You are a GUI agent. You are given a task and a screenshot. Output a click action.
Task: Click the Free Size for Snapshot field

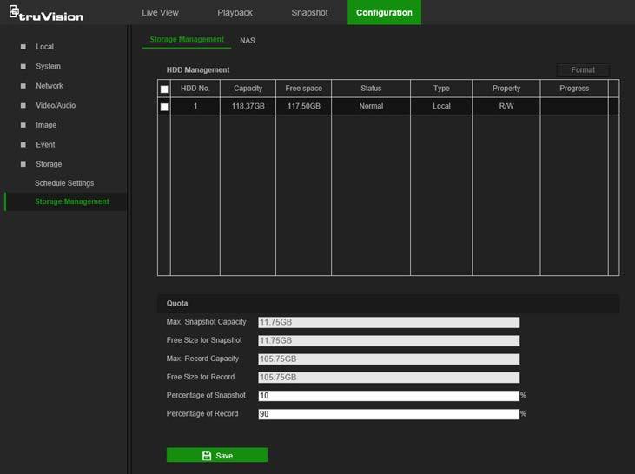(389, 340)
